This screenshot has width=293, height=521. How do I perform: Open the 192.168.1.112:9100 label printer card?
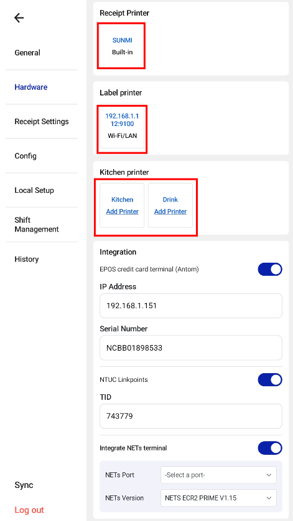pyautogui.click(x=122, y=126)
